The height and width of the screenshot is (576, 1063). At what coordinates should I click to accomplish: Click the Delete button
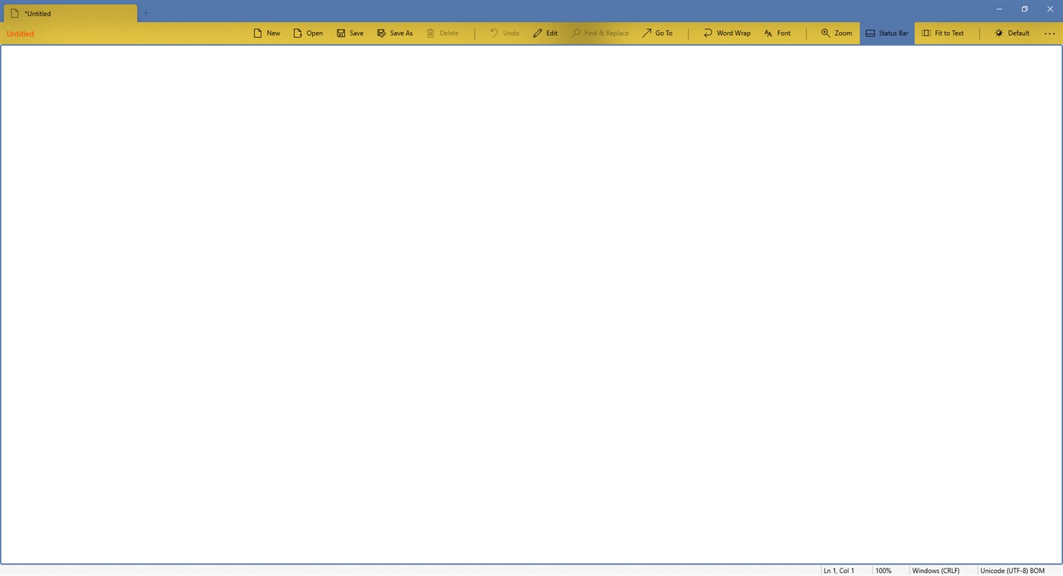[x=443, y=33]
